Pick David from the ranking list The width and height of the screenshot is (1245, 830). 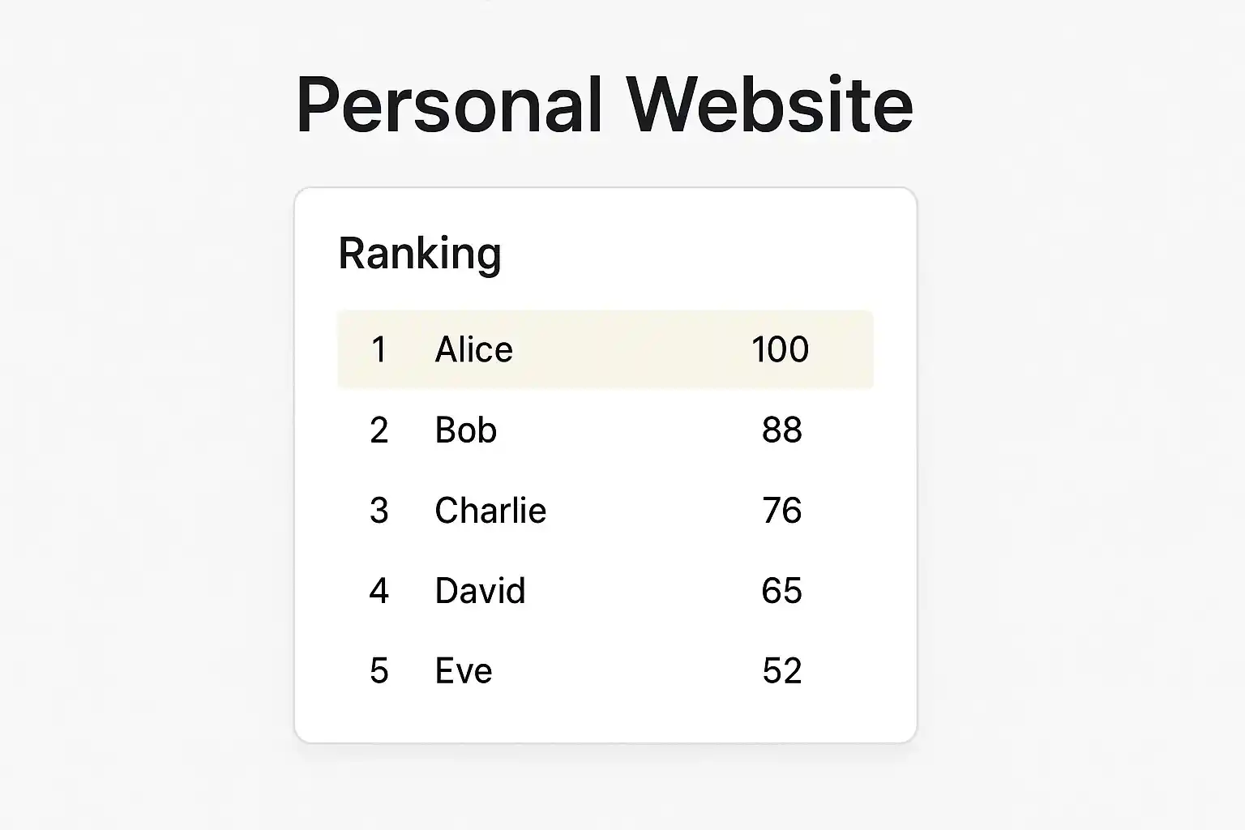[480, 591]
